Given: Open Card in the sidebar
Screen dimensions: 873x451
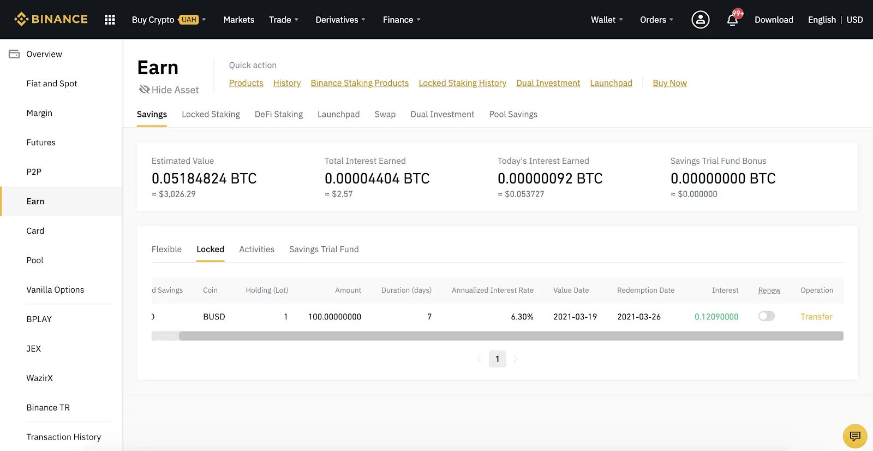Looking at the screenshot, I should click(35, 231).
